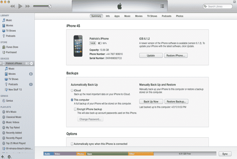Switch to the Movies tab
The height and width of the screenshot is (159, 237).
coord(139,16)
